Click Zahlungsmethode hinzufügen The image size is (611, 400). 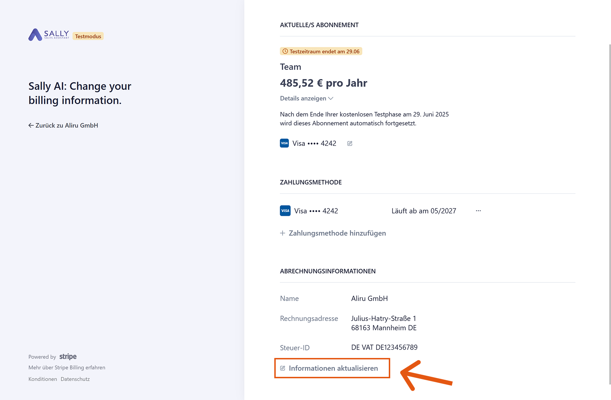point(333,233)
